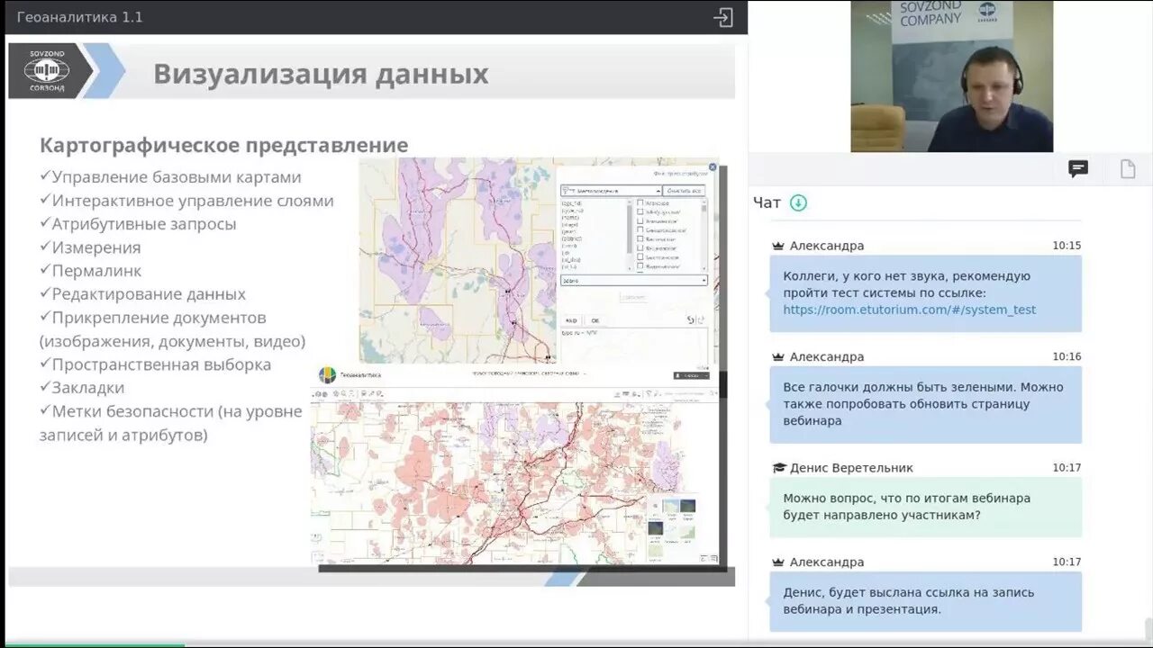Open the chat tab icon
1153x648 pixels.
(1078, 169)
